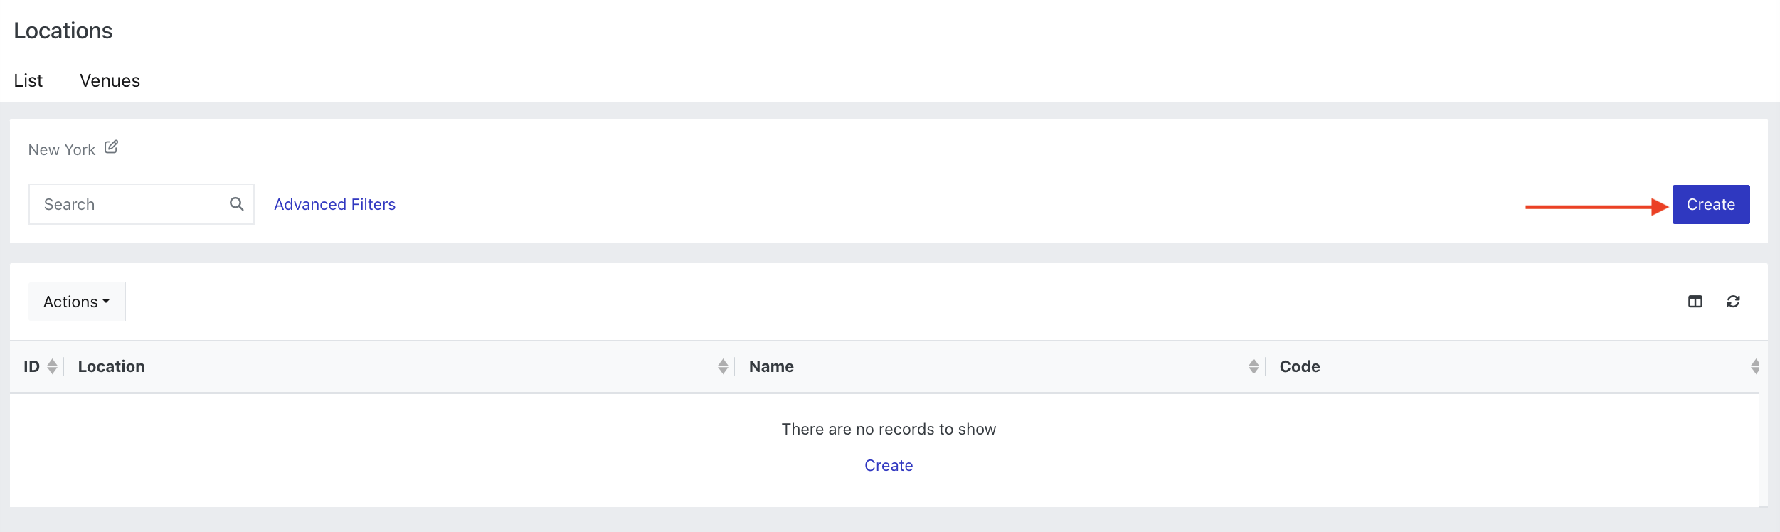
Task: Click the Create link under the no-records message
Action: pos(889,465)
